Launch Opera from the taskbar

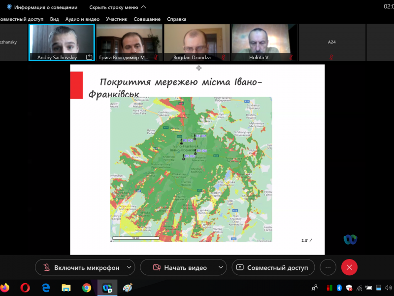tap(25, 287)
